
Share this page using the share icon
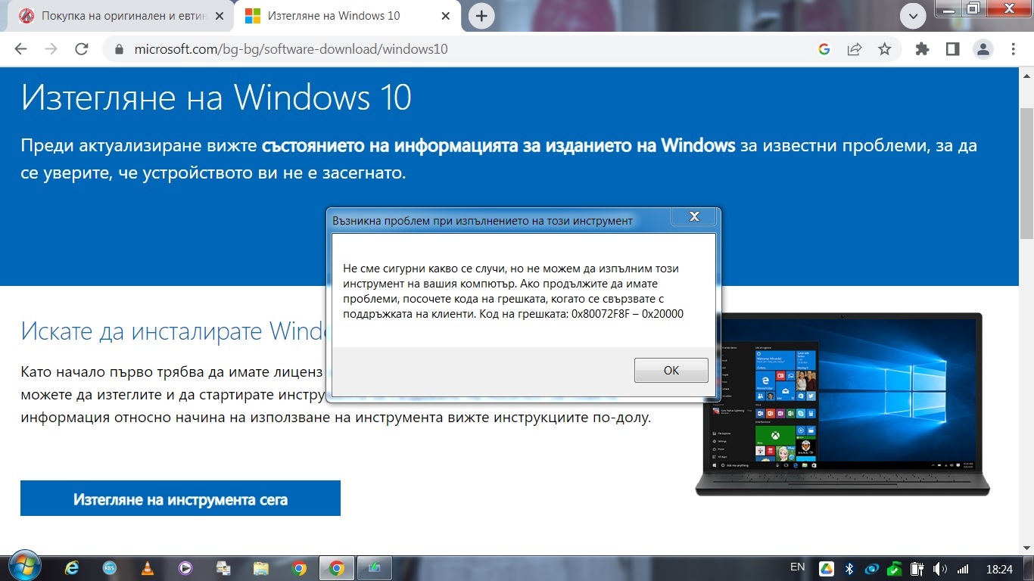(x=855, y=49)
